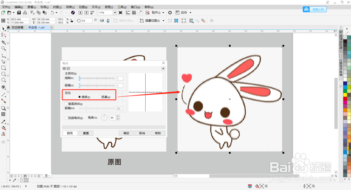This screenshot has height=190, width=351.
Task: Select the Transparency checkerboard tool
Action: tap(3, 114)
